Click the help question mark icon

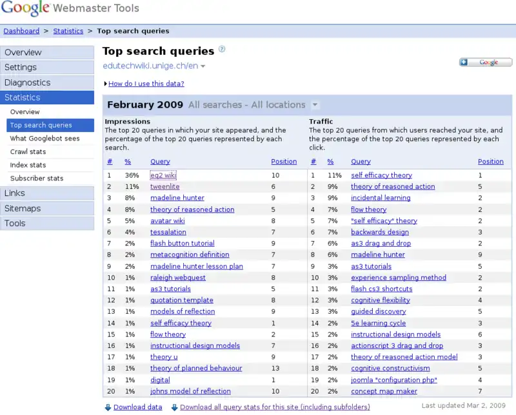click(222, 49)
